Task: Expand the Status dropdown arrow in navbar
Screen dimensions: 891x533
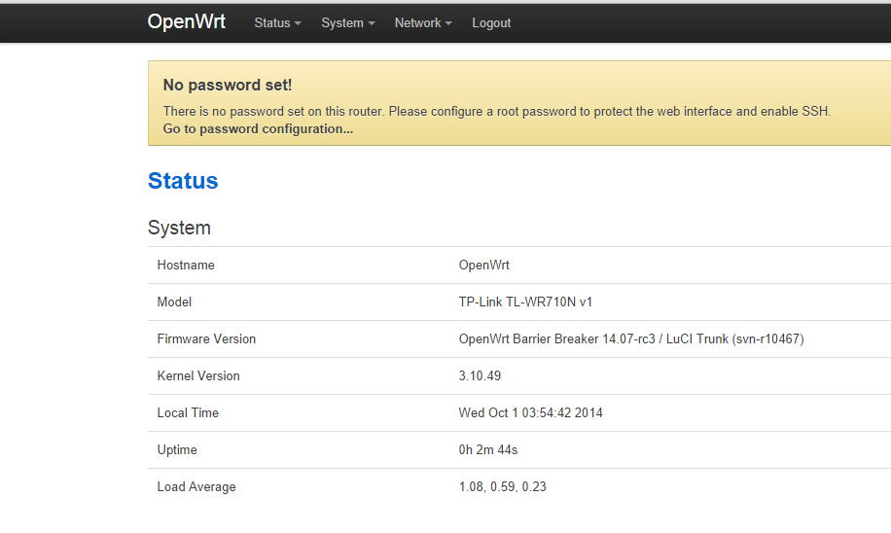Action: [298, 23]
